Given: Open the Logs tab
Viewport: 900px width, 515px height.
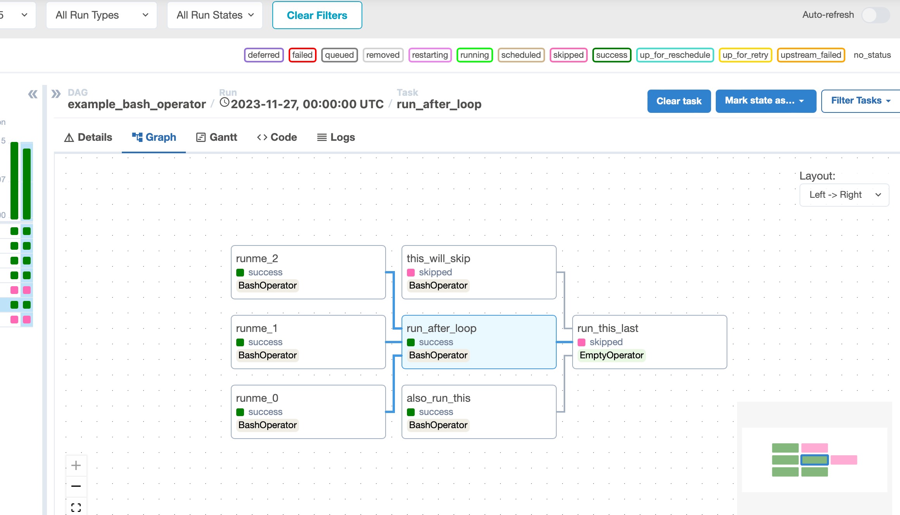Looking at the screenshot, I should (336, 137).
